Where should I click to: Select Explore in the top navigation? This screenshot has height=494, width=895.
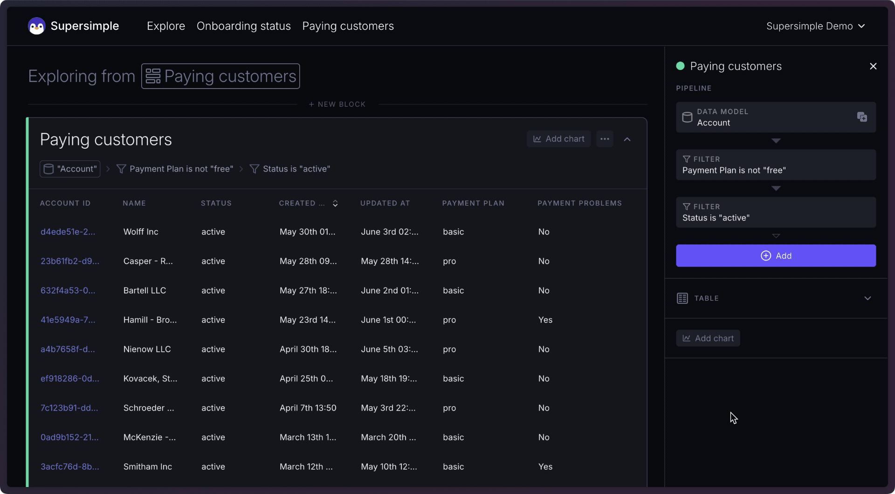[x=165, y=26]
